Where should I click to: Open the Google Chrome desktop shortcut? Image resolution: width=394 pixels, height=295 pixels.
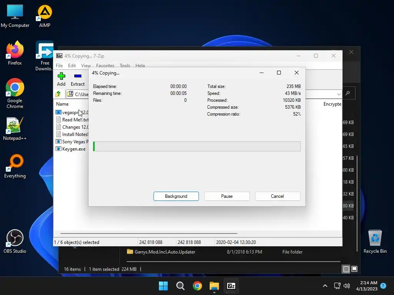(x=15, y=93)
